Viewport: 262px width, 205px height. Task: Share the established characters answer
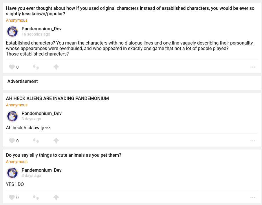click(56, 67)
